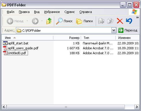
Task: Open the Правка menu
Action: (24, 12)
